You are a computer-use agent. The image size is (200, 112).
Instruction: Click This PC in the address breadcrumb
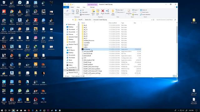tap(81, 20)
